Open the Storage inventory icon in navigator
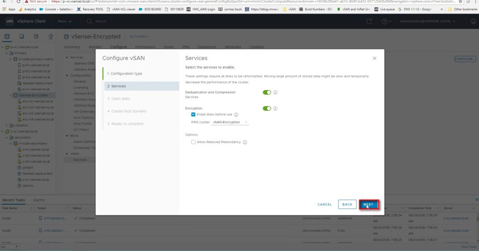 point(36,36)
